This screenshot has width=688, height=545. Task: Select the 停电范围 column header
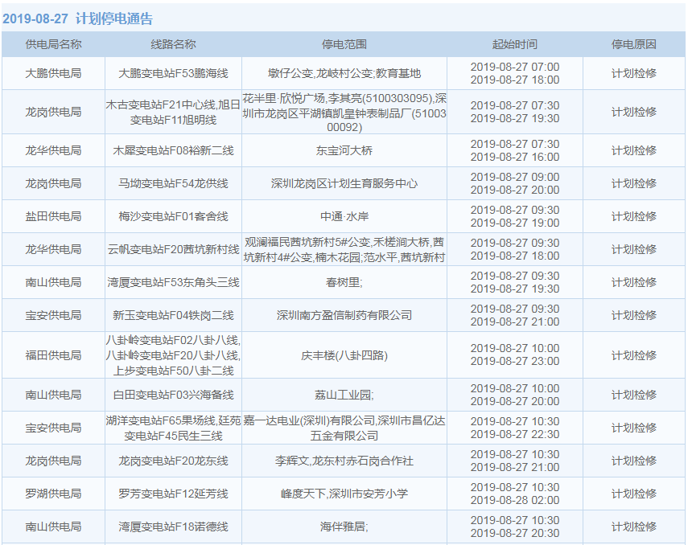(344, 44)
